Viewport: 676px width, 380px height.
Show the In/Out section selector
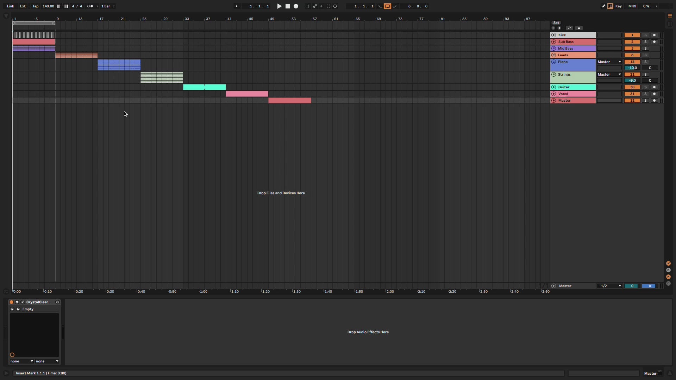click(668, 264)
